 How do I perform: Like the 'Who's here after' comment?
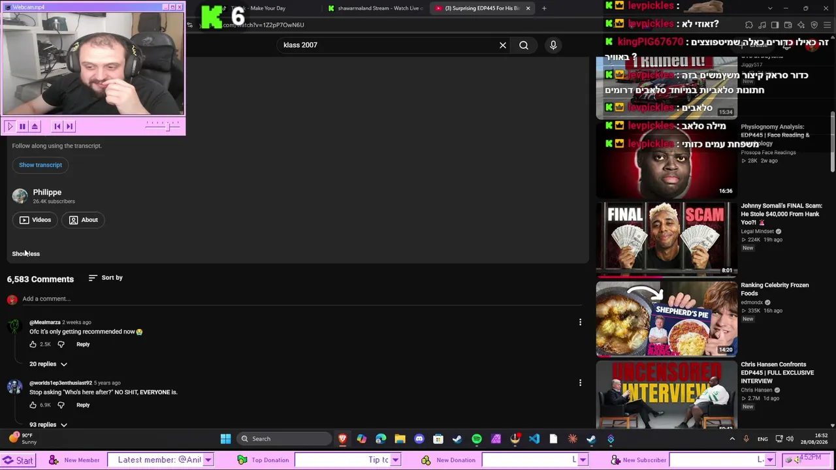33,405
